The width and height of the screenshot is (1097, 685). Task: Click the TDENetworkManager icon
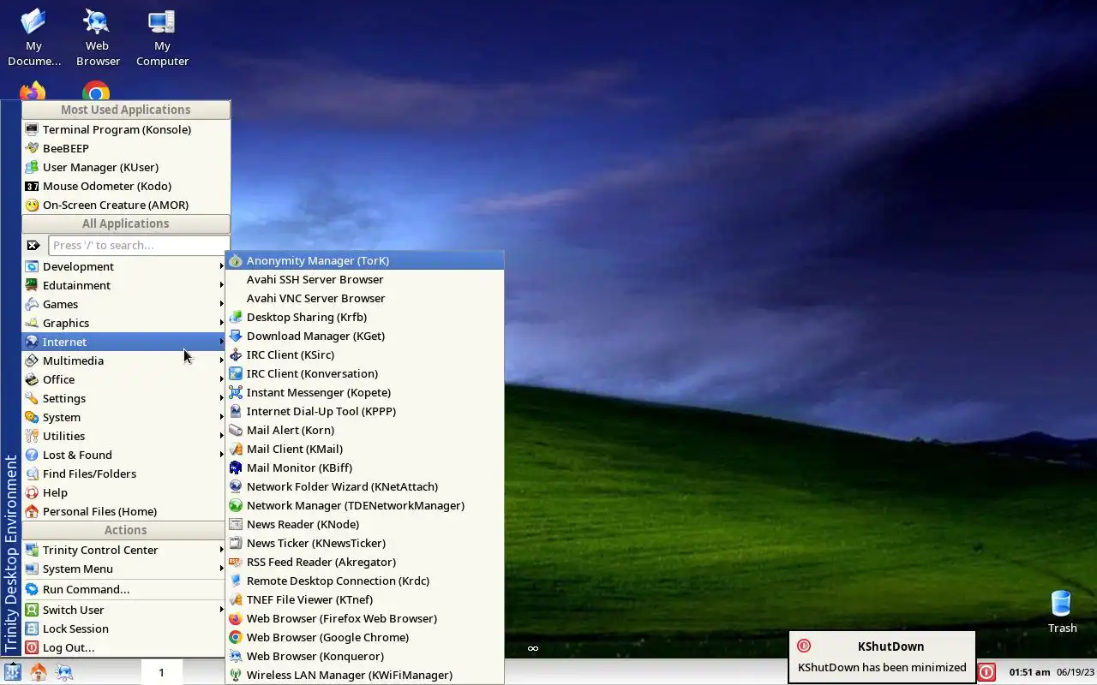(x=236, y=505)
